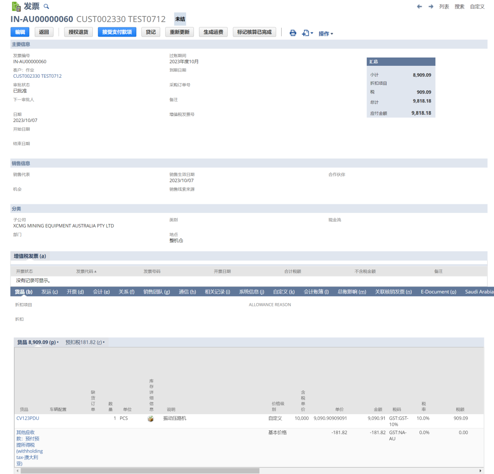Click right arrow of horizontal scrollbar
This screenshot has width=494, height=474.
tap(480, 471)
